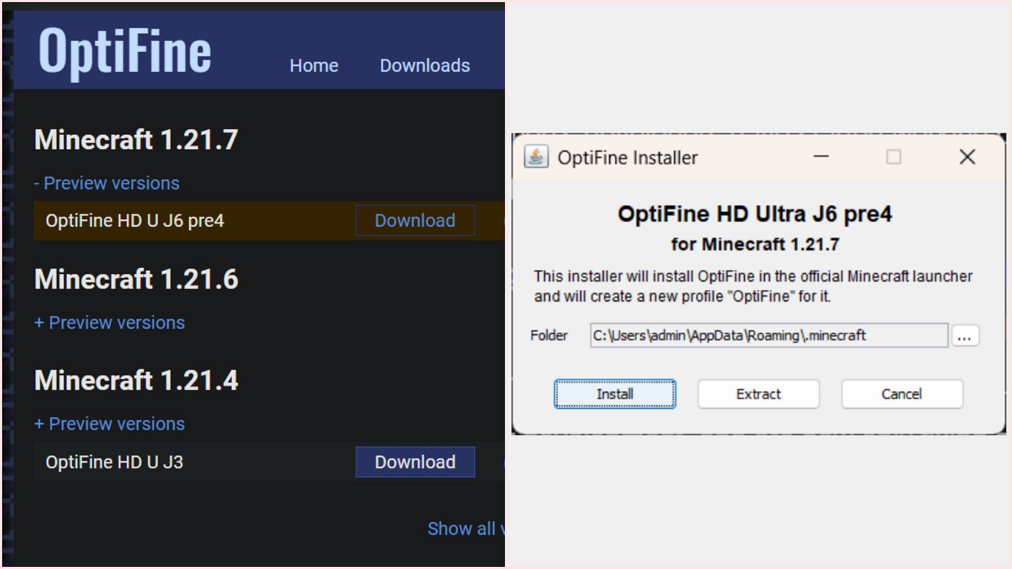Click the OptiFine logo in the header
1012x569 pixels.
pyautogui.click(x=125, y=51)
